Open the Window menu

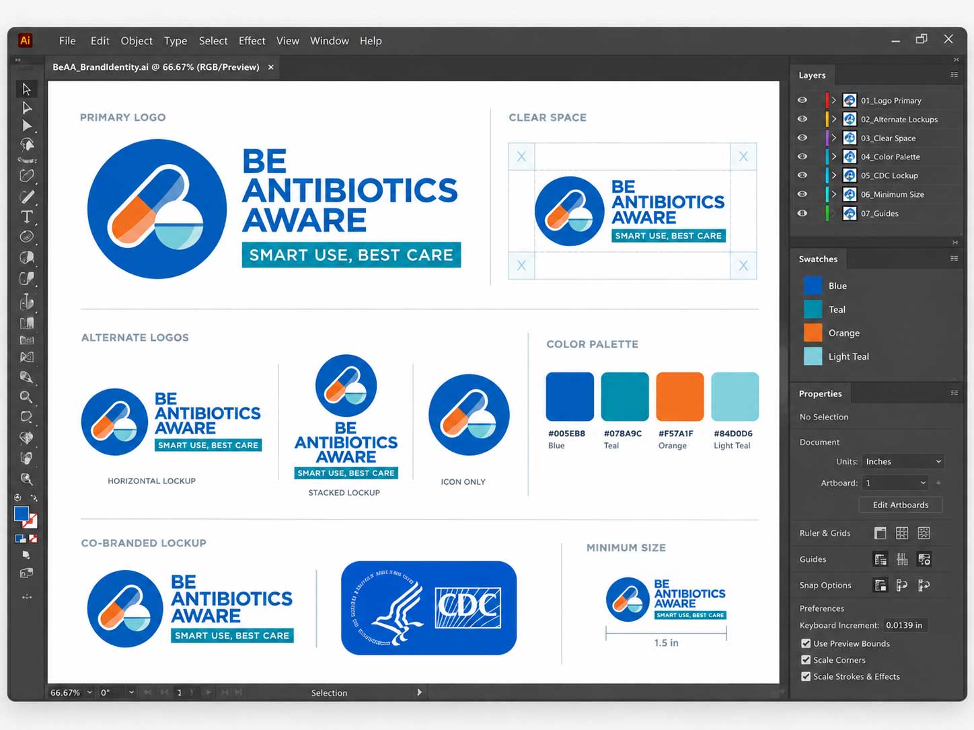[x=330, y=40]
